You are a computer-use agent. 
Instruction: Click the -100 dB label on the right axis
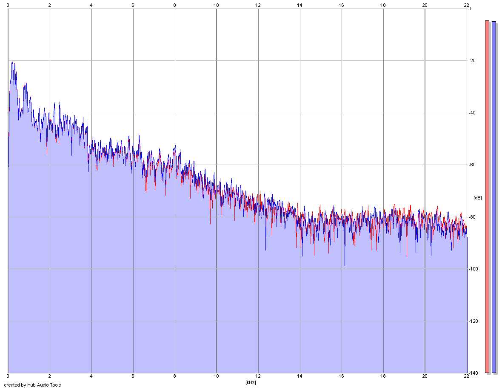pyautogui.click(x=473, y=269)
